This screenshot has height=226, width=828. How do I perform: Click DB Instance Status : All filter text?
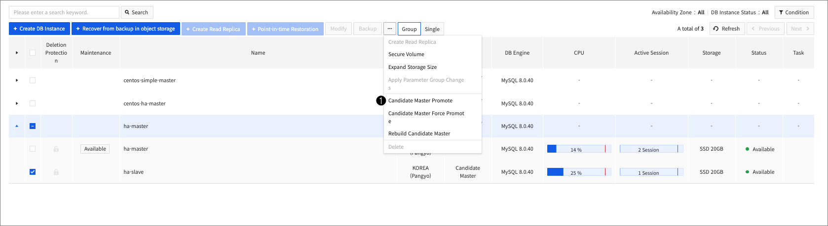[x=740, y=12]
